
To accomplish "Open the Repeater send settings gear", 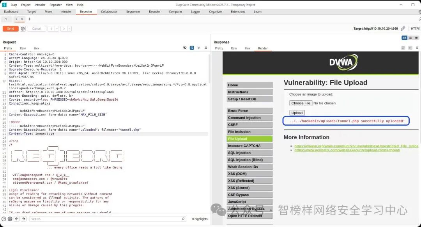I will coord(23,28).
